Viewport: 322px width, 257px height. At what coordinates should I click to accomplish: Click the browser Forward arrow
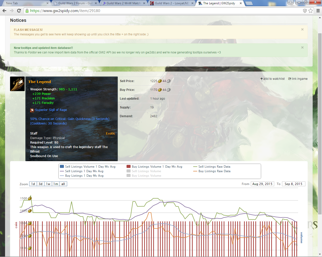click(x=12, y=11)
